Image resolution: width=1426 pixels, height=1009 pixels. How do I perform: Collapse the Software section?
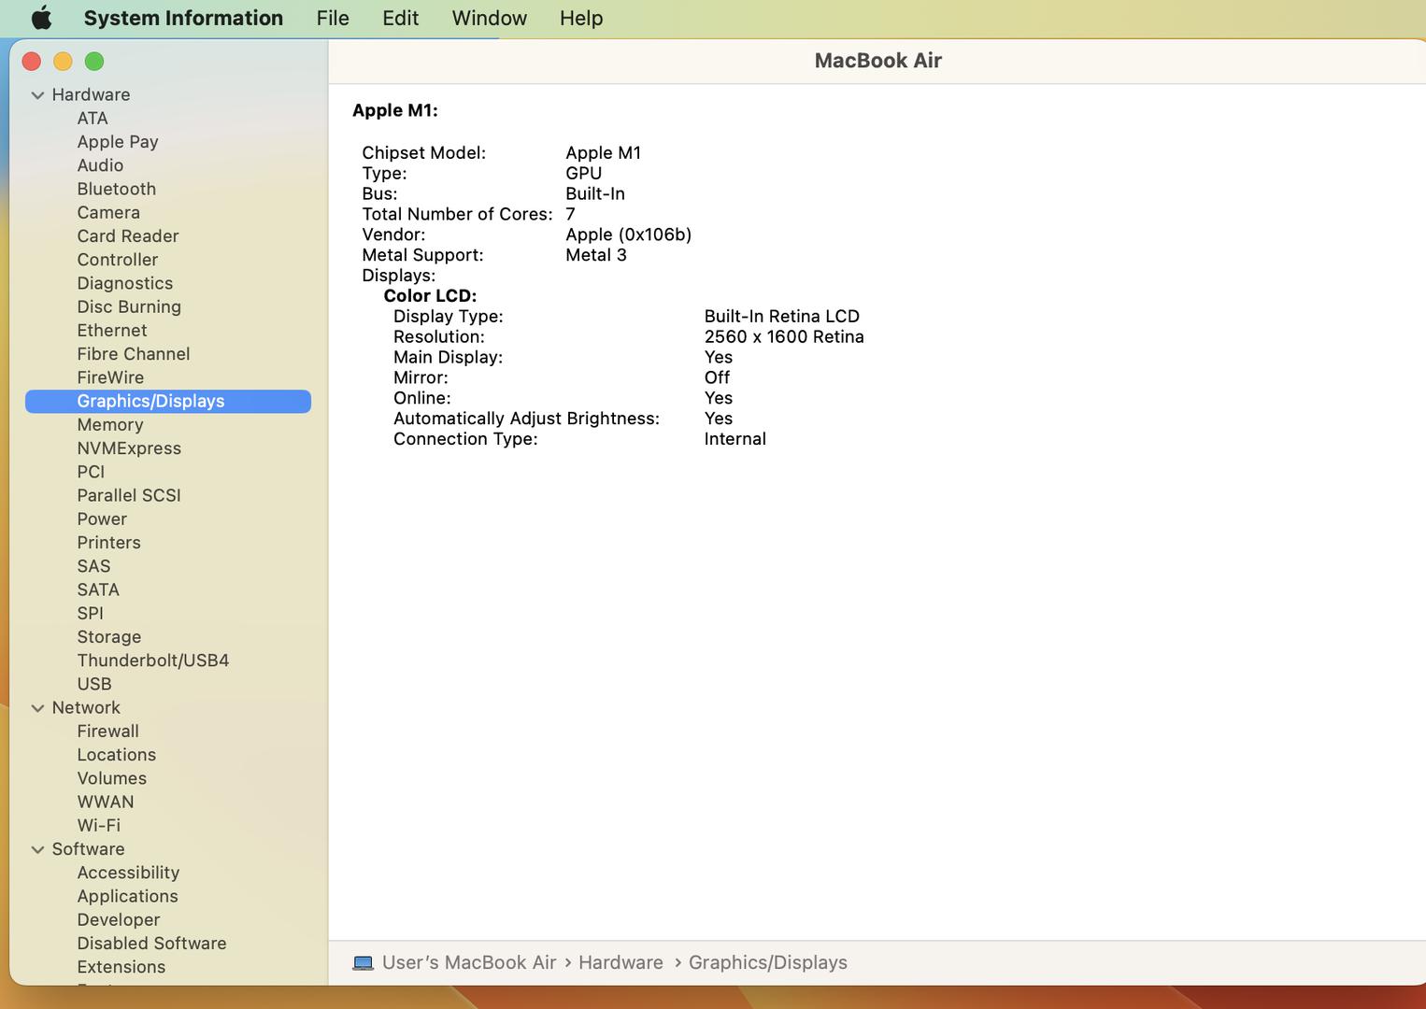[x=37, y=849]
